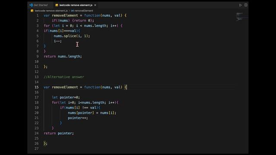
Task: Click the JS file icon in breadcrumb
Action: point(32,11)
